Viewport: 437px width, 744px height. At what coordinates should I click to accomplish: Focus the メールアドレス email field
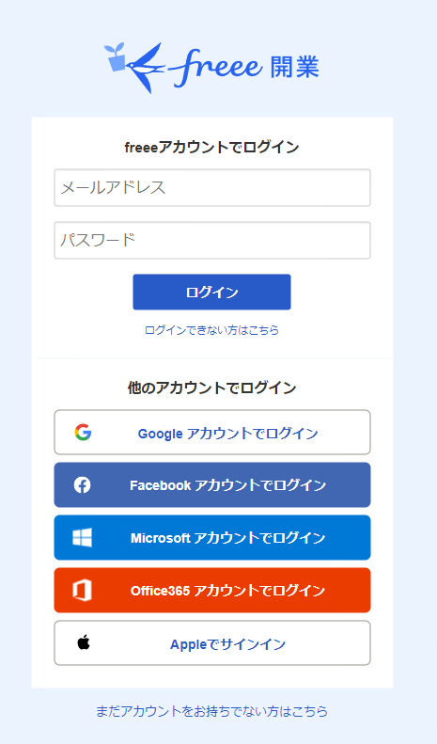tap(212, 188)
